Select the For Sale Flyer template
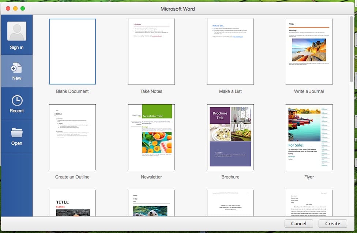This screenshot has height=233, width=357. click(x=309, y=137)
